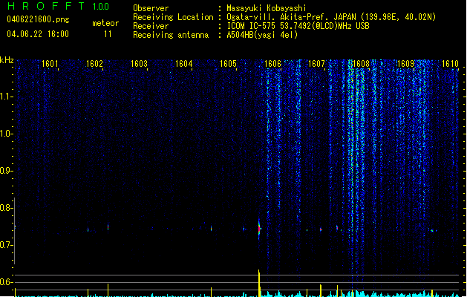Click the 1601 time marker
The height and width of the screenshot is (297, 467).
pos(50,64)
